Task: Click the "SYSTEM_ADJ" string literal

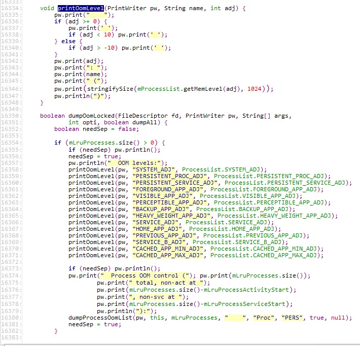Action: click(154, 170)
